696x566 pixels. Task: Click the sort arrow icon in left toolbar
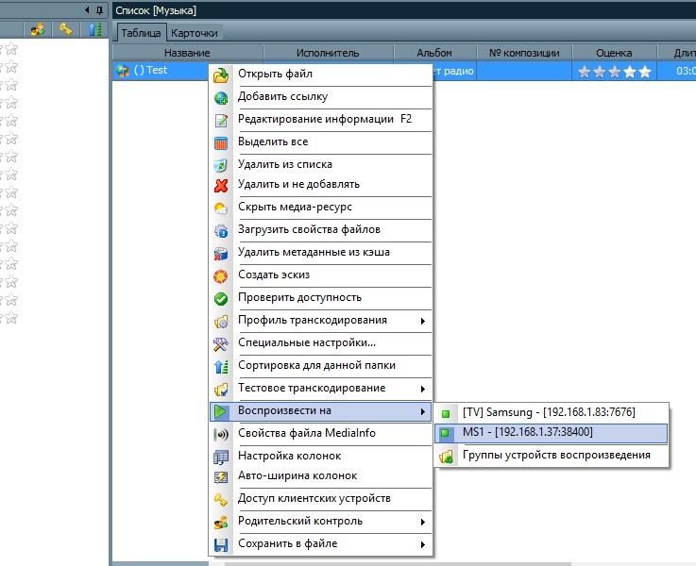[94, 29]
